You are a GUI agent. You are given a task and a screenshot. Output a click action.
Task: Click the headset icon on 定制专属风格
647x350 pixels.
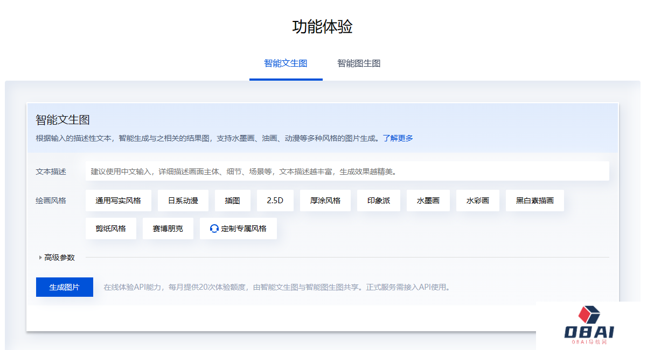(214, 228)
